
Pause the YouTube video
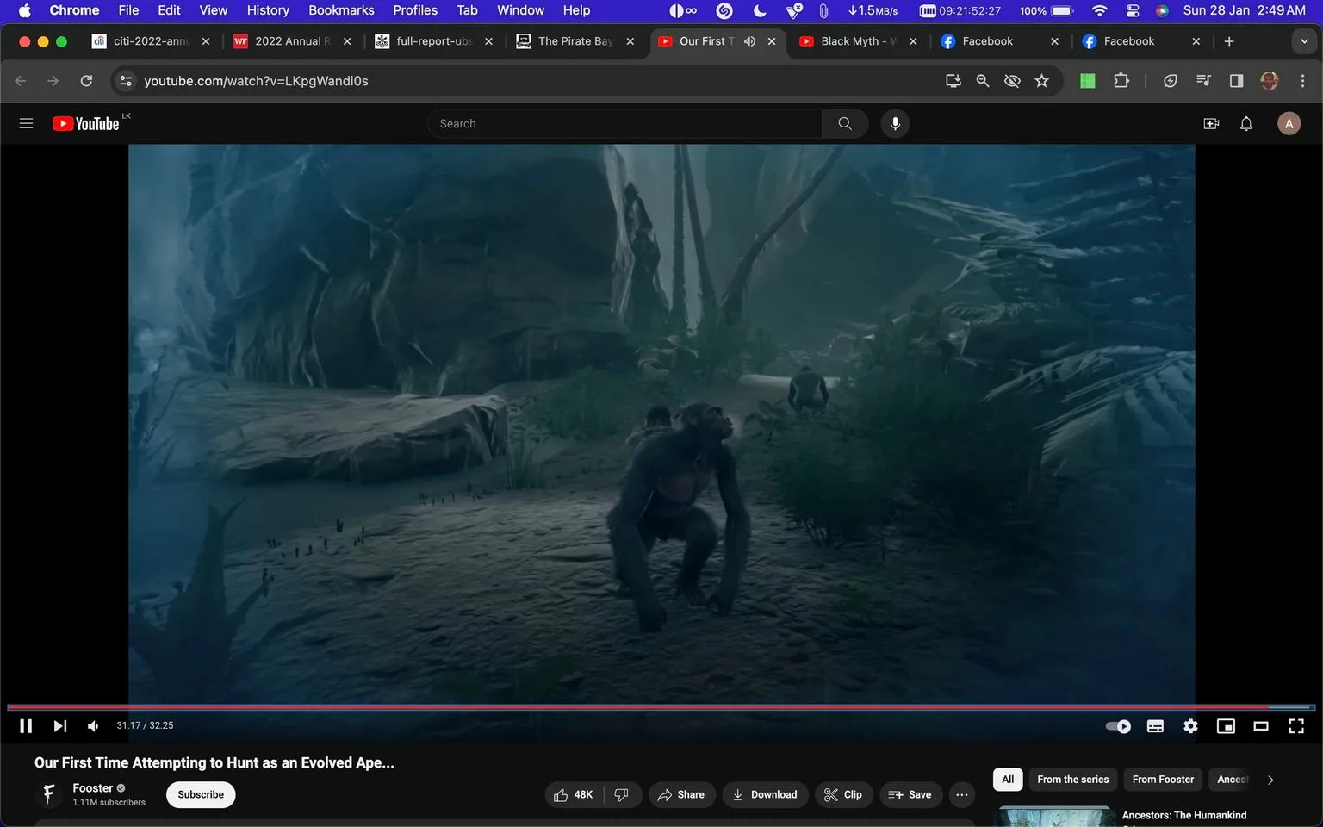click(x=26, y=726)
